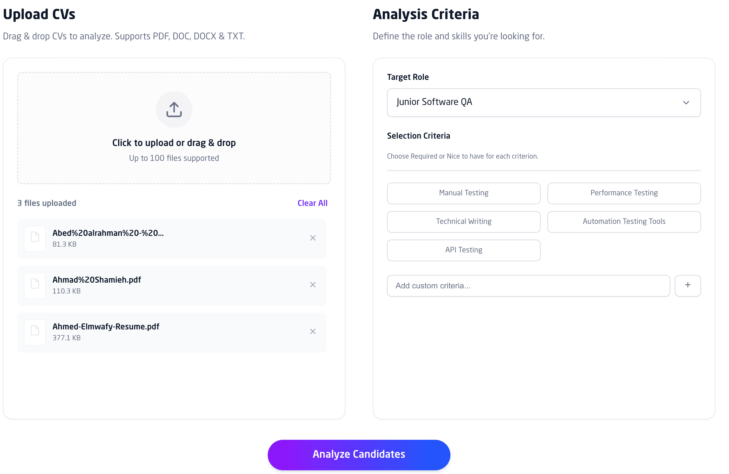Remove the Abed alrahman CV file
Viewport: 729px width, 474px height.
pyautogui.click(x=313, y=238)
